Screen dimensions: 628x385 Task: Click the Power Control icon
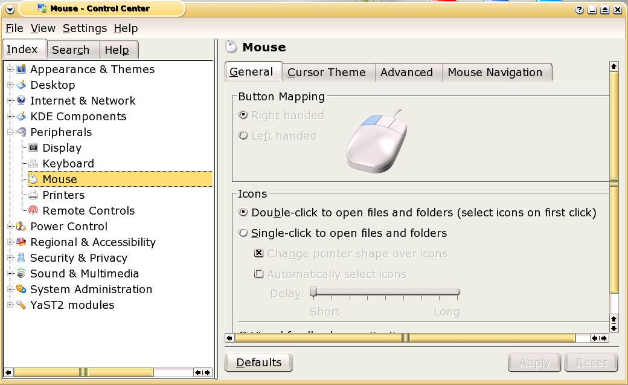21,226
